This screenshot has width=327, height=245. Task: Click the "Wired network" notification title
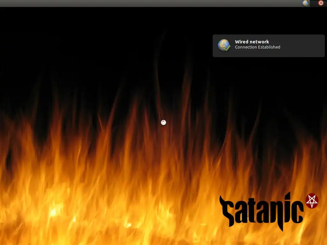click(252, 42)
